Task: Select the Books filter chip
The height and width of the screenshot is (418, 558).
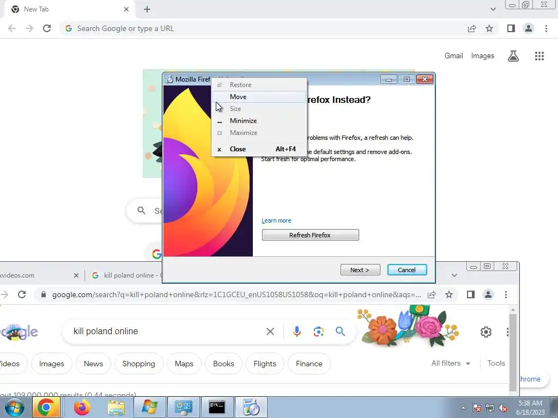Action: coord(223,364)
